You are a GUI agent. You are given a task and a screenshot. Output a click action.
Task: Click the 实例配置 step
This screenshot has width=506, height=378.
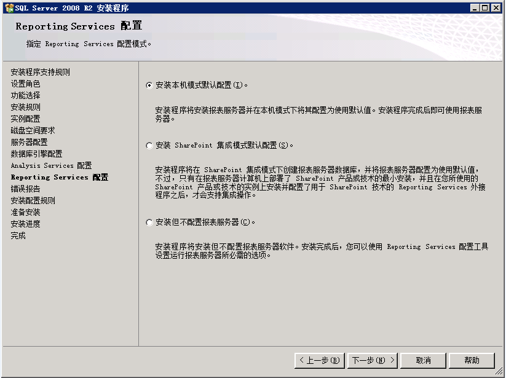[25, 119]
